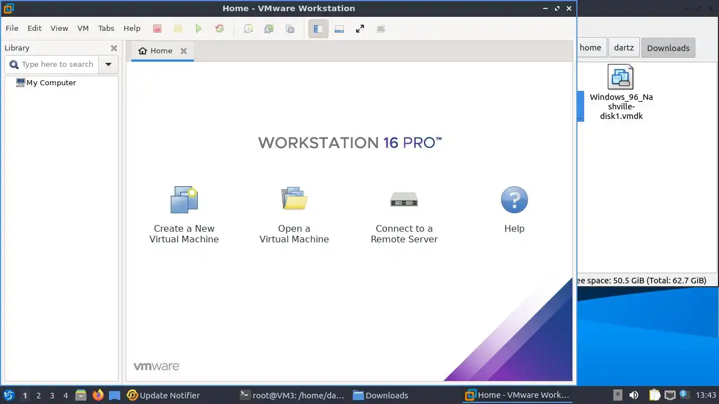Open the system start menu icon
719x404 pixels.
pos(9,395)
